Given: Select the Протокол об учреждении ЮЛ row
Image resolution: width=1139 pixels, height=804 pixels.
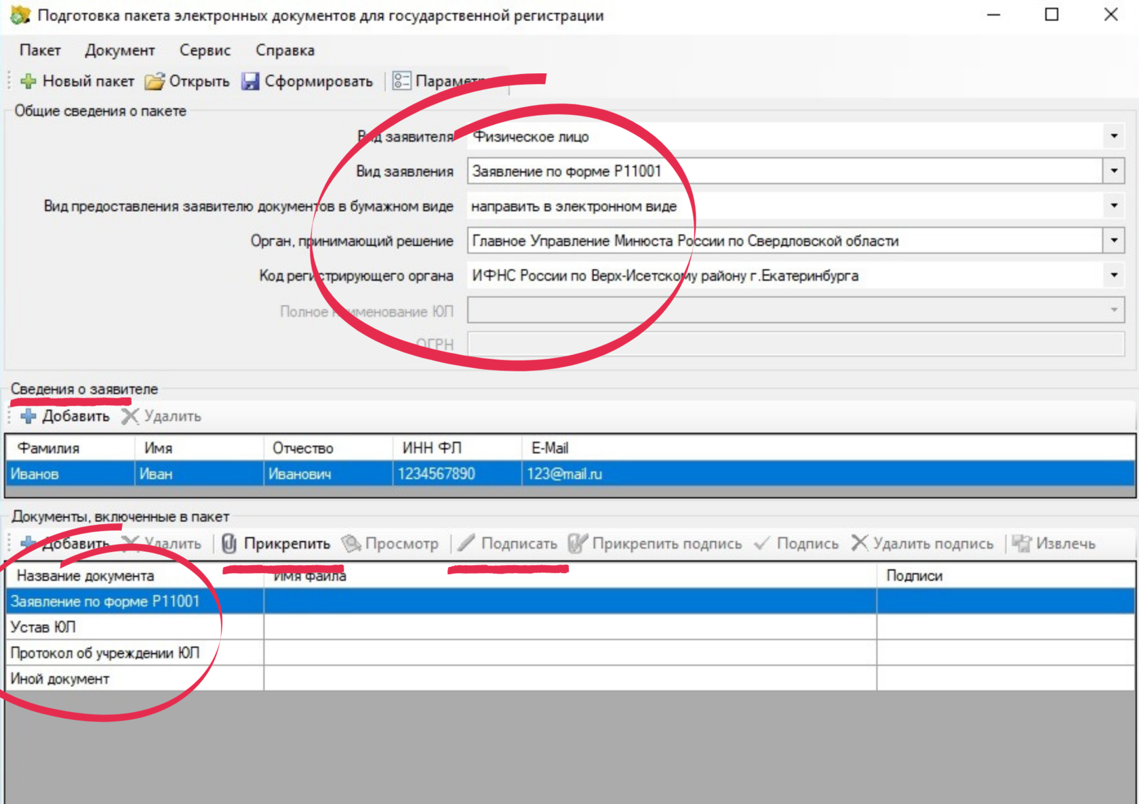Looking at the screenshot, I should 570,652.
